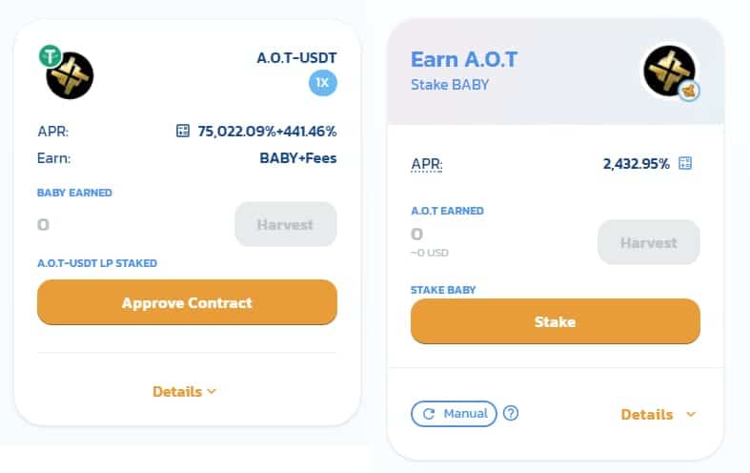Click the green Tether USDT badge icon
The height and width of the screenshot is (473, 750).
pos(50,56)
